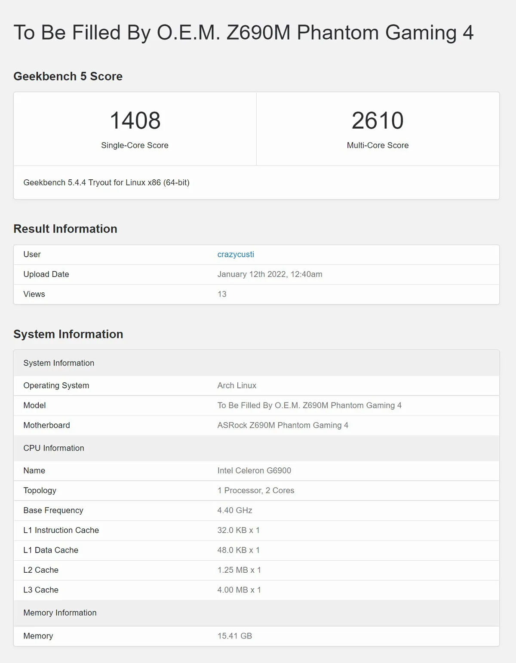Click the memory value 15.41 GB
The width and height of the screenshot is (516, 663).
pyautogui.click(x=234, y=636)
